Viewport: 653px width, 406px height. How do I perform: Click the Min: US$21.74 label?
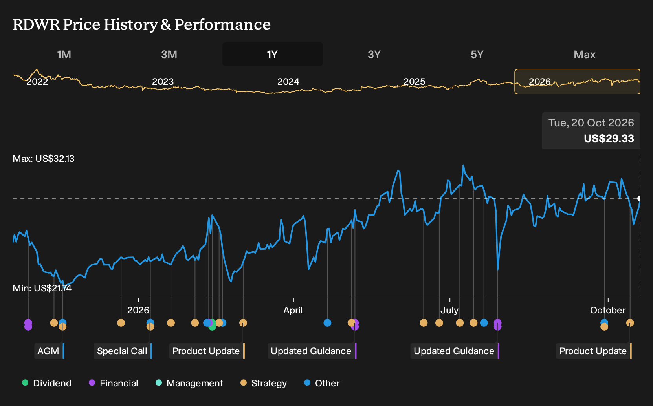[42, 288]
